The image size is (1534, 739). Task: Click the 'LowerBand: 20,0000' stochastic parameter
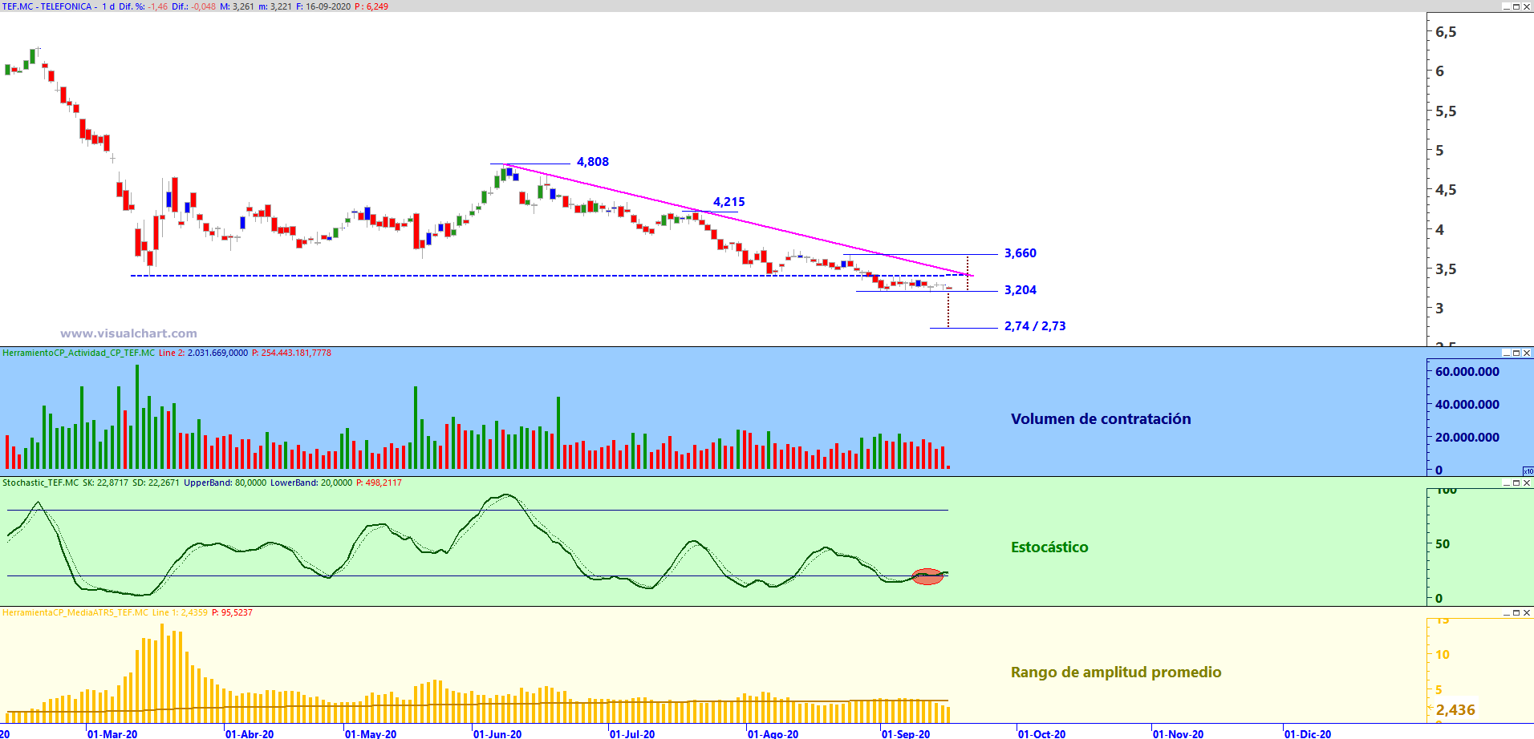point(311,483)
